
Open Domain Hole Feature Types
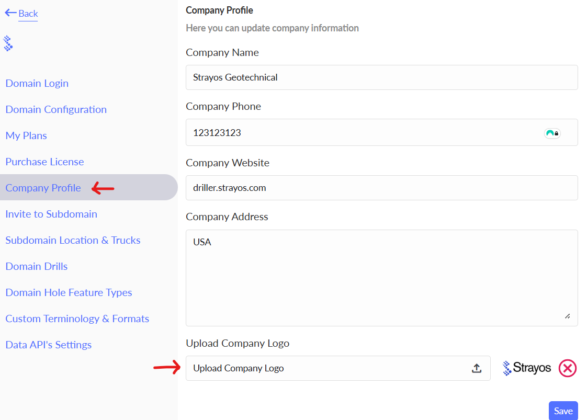(69, 292)
